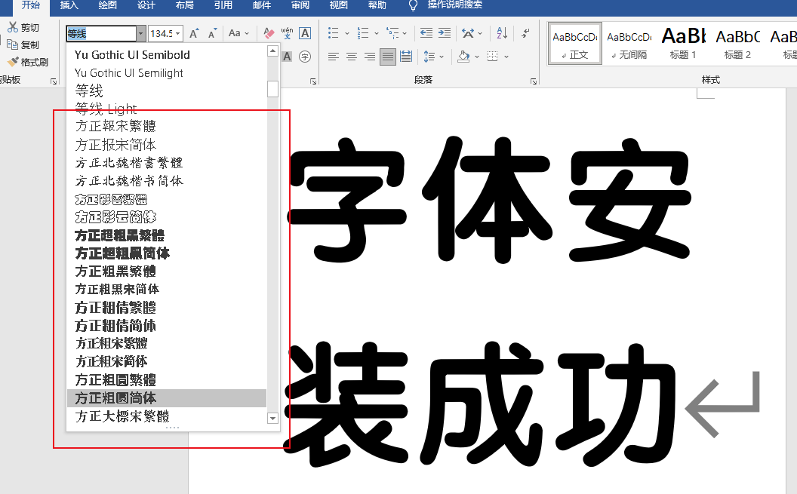The height and width of the screenshot is (494, 797).
Task: Click the Cut scissors icon
Action: click(13, 27)
